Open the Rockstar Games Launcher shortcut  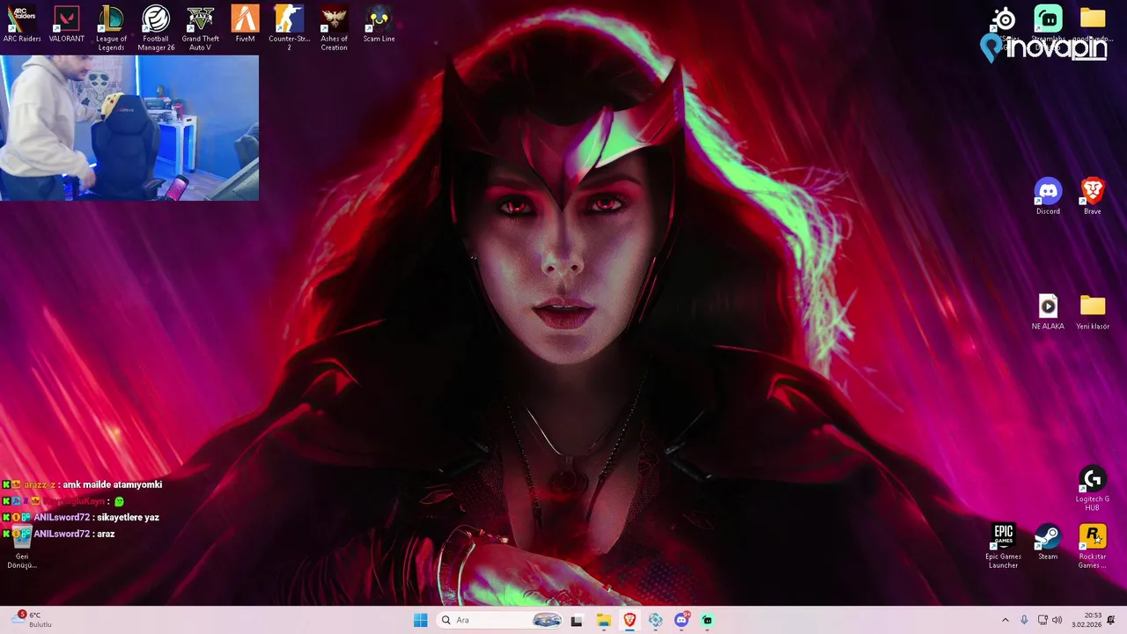click(1093, 546)
